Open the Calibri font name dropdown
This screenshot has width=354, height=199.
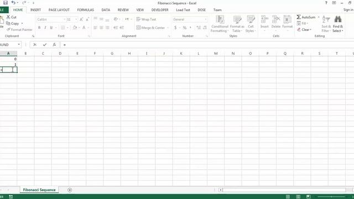click(64, 19)
